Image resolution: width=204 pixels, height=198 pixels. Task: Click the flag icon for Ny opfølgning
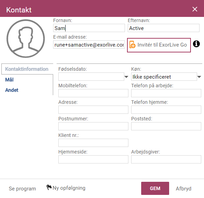pyautogui.click(x=49, y=187)
